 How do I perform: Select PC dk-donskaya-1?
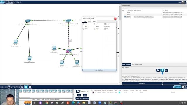click(54, 48)
